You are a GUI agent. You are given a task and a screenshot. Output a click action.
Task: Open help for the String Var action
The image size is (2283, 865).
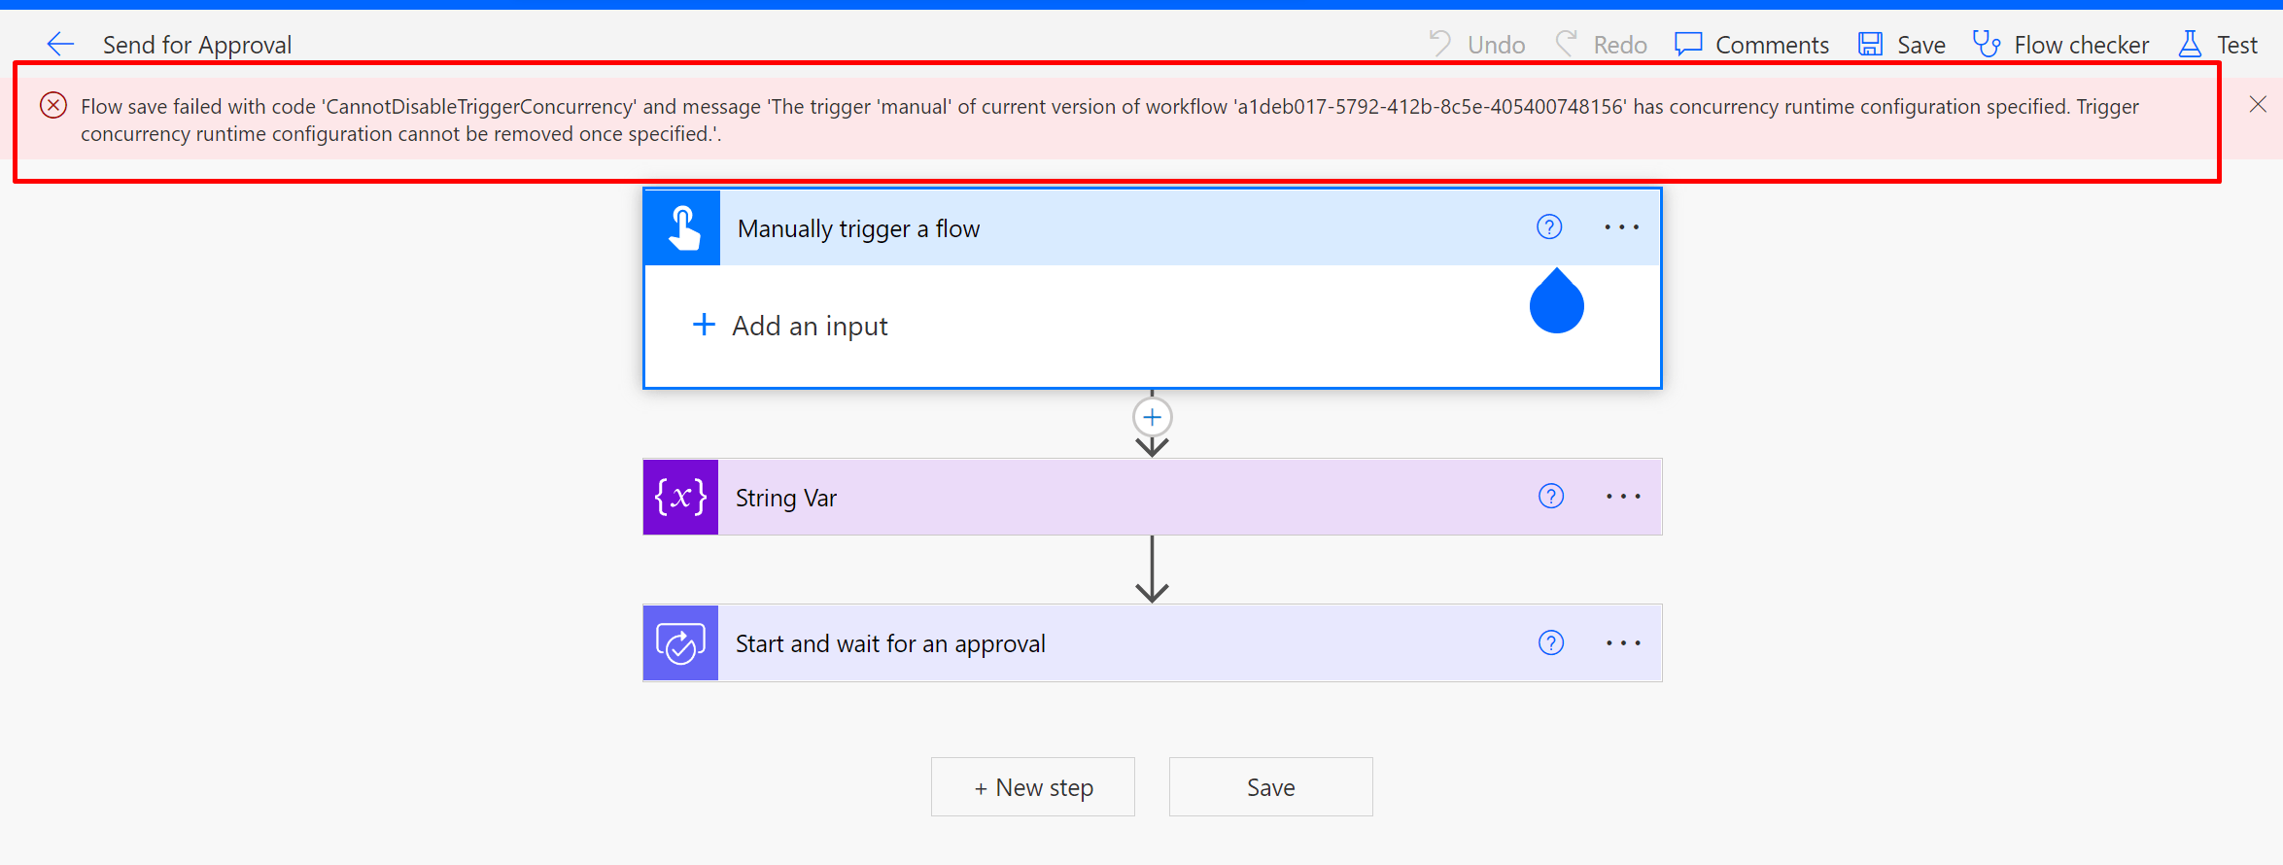pos(1550,497)
